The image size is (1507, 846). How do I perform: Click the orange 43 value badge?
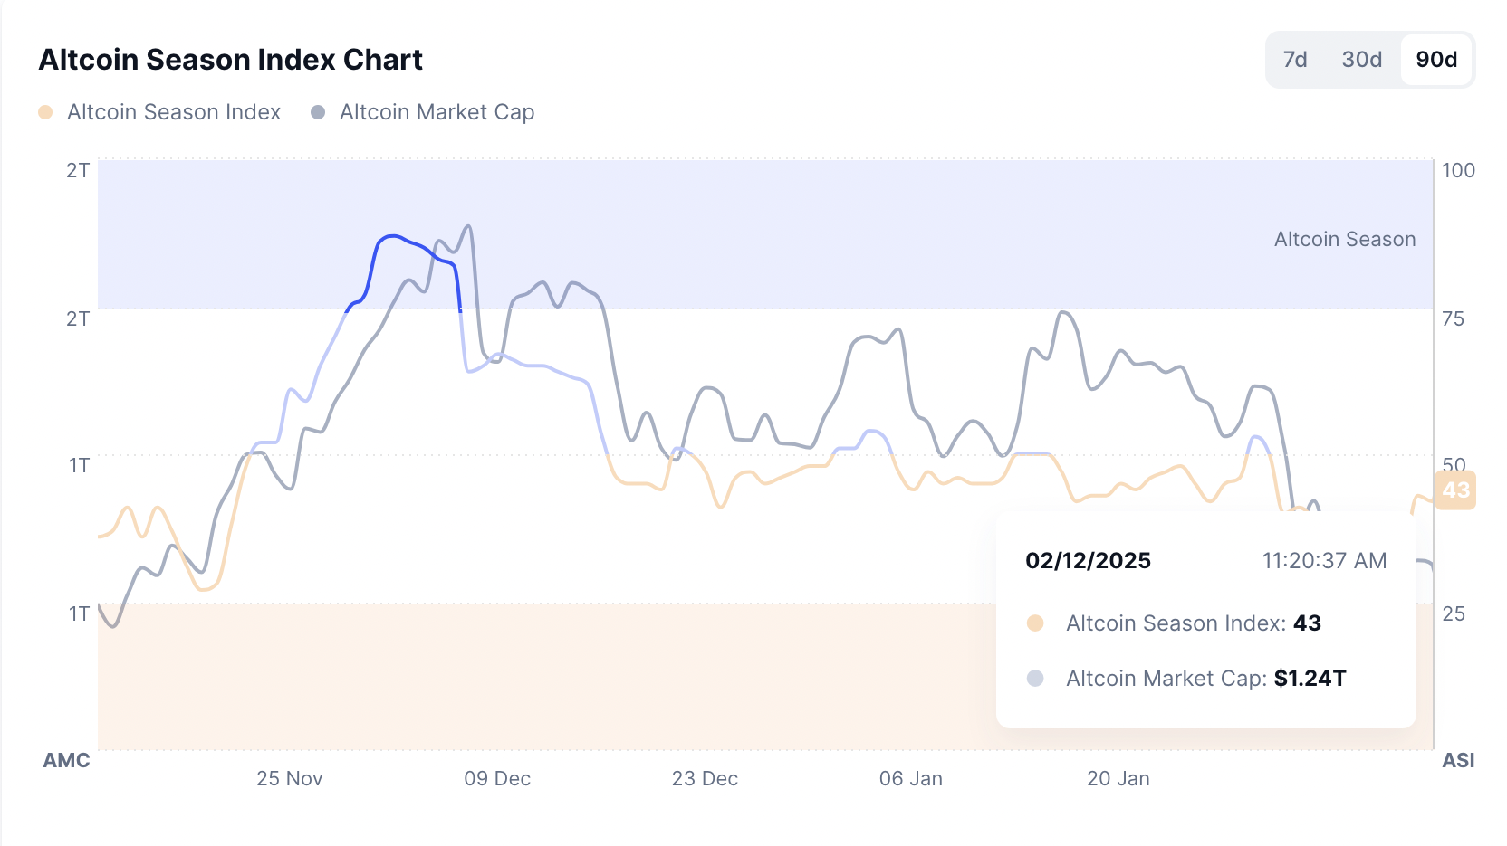(1455, 490)
